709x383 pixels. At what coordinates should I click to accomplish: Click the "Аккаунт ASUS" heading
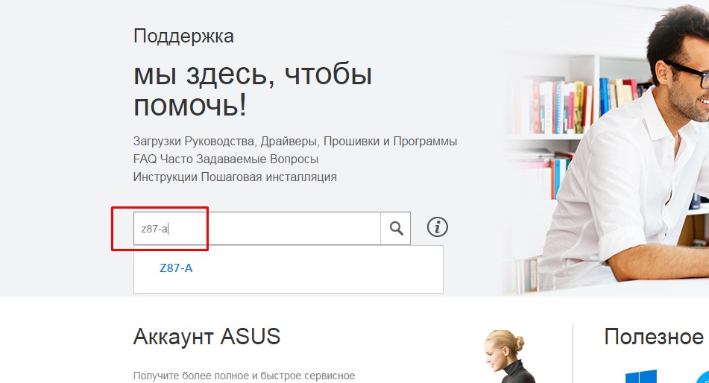(207, 337)
